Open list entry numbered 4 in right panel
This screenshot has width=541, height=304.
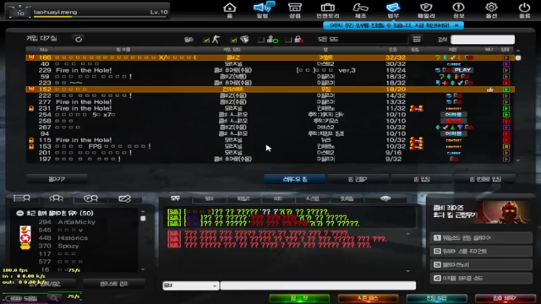click(x=481, y=278)
